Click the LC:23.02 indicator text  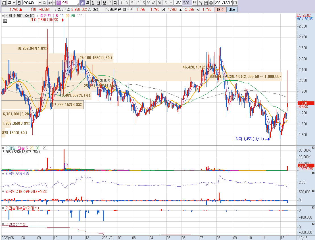(x=304, y=15)
